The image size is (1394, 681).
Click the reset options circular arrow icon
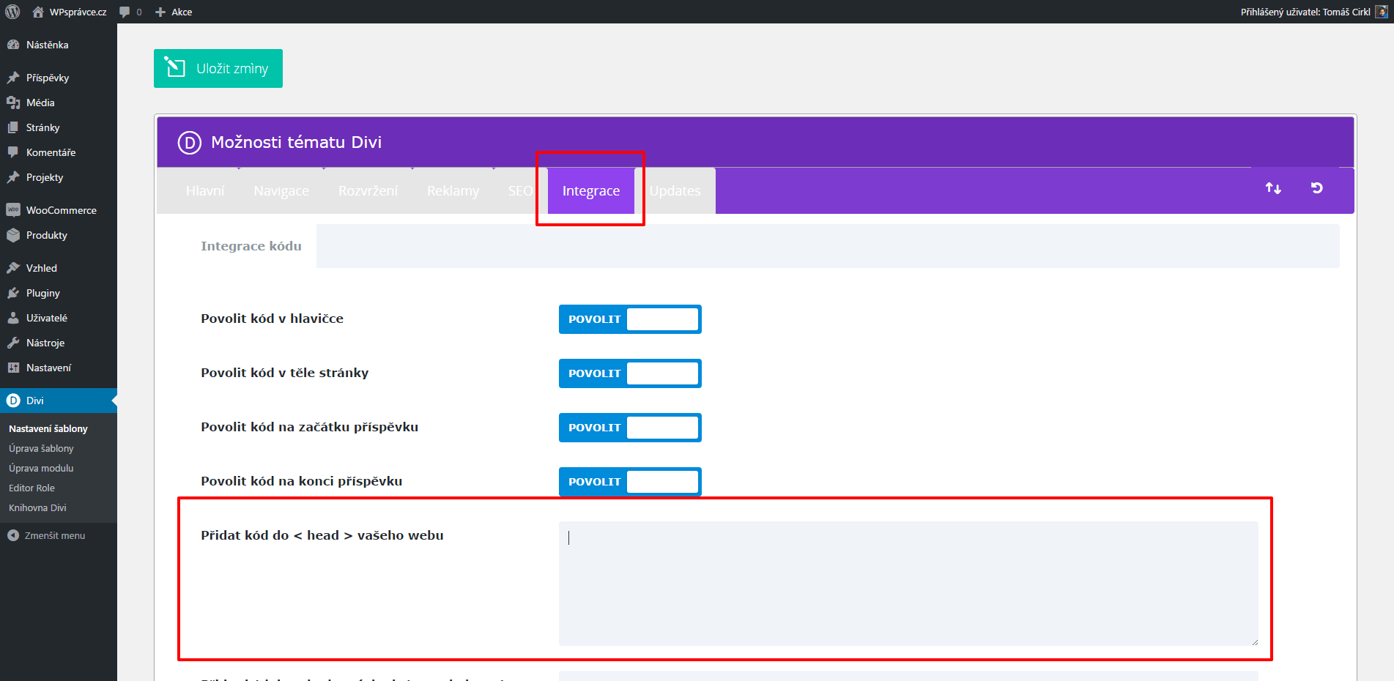click(x=1316, y=188)
